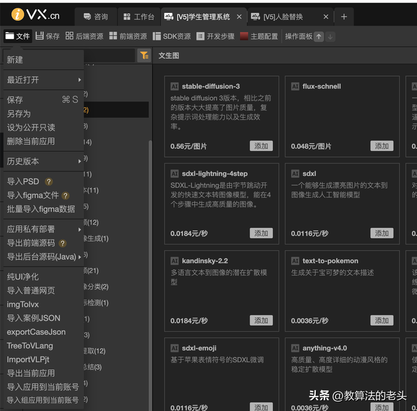Choose 删除当前应用 menu entry
This screenshot has width=417, height=411.
[44, 141]
